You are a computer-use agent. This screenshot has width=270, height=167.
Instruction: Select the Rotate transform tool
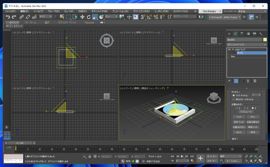[x=88, y=17]
